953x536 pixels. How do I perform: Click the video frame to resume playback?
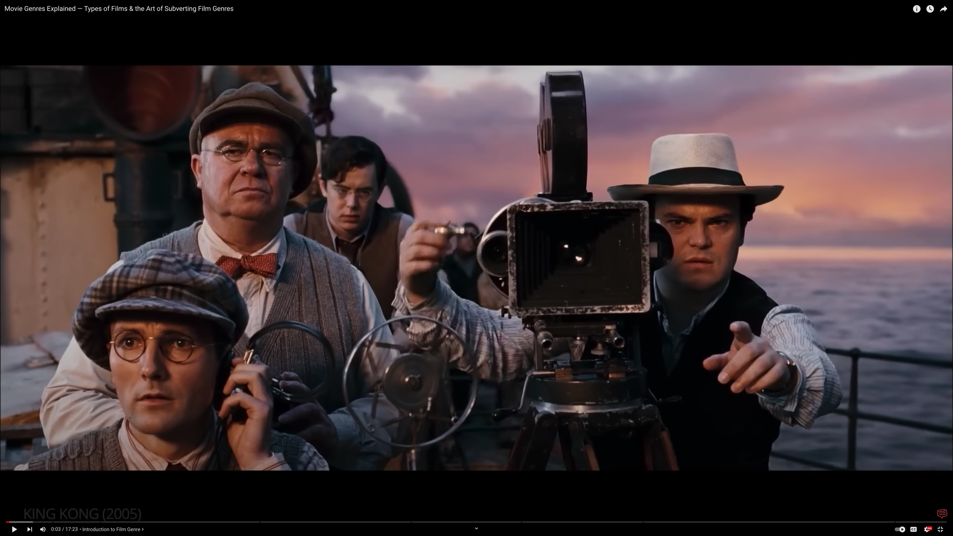476,267
